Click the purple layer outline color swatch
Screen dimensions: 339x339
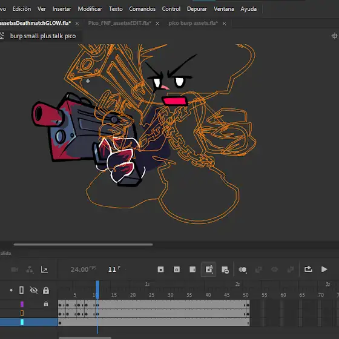22,304
